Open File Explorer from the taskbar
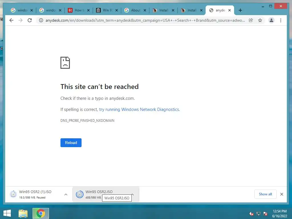Viewport: 292px width, 219px height. click(23, 213)
